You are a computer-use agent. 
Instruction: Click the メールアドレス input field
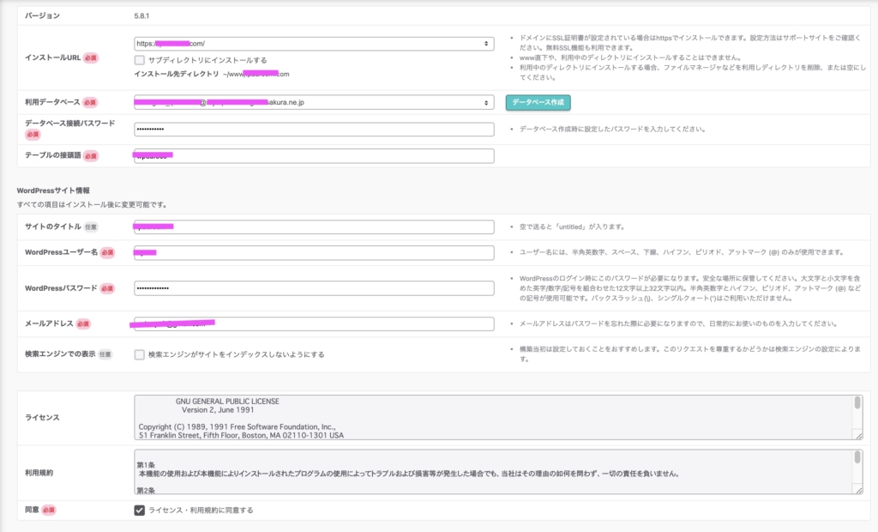tap(314, 323)
